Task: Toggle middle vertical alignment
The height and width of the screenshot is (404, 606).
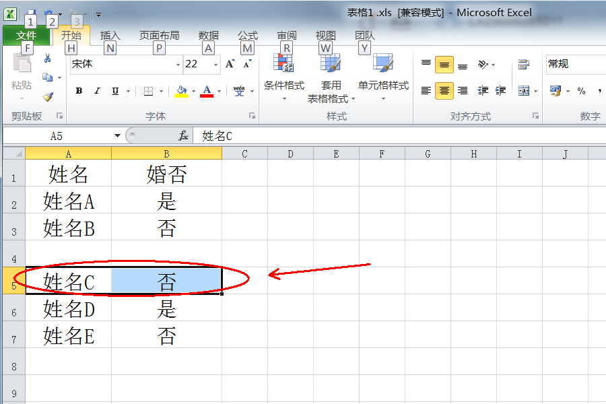Action: 444,64
